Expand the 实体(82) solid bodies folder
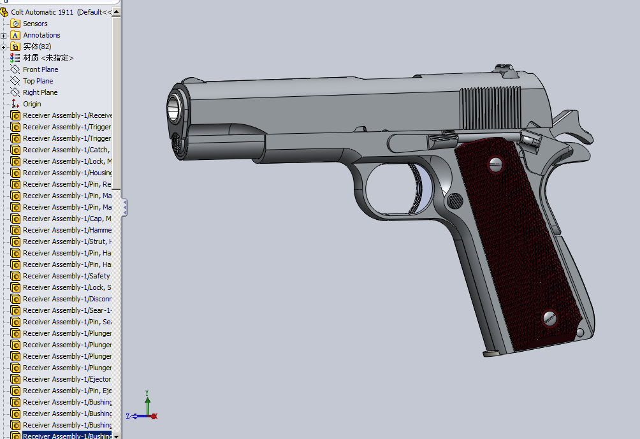This screenshot has width=640, height=439. [4, 47]
